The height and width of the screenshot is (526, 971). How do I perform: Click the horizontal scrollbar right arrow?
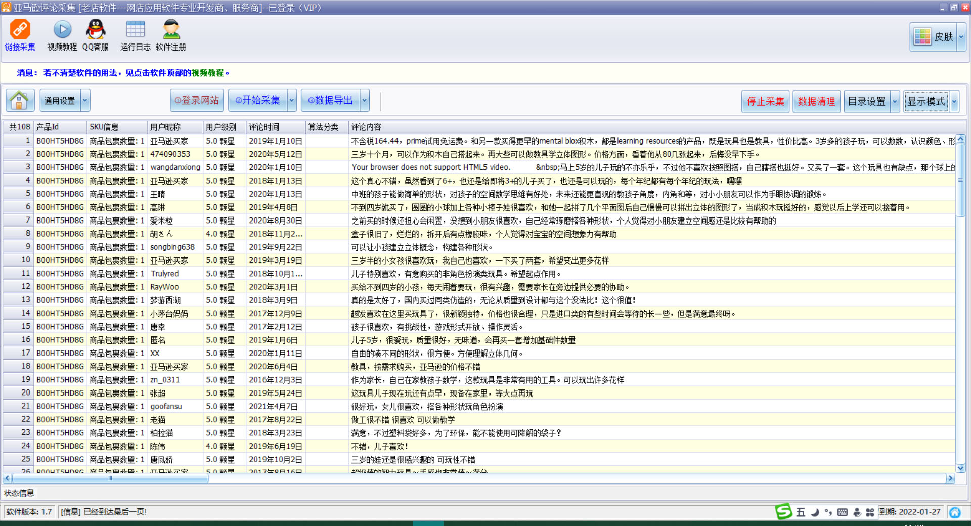point(950,478)
